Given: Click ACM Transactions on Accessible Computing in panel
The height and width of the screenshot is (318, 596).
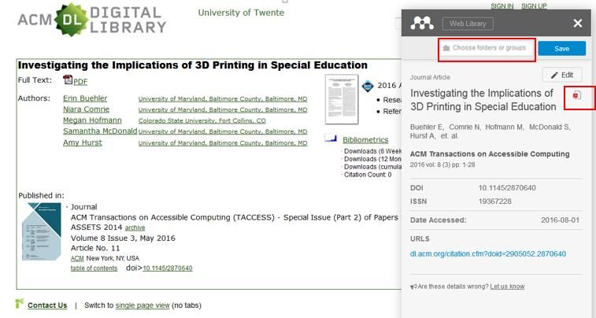Looking at the screenshot, I should 490,153.
